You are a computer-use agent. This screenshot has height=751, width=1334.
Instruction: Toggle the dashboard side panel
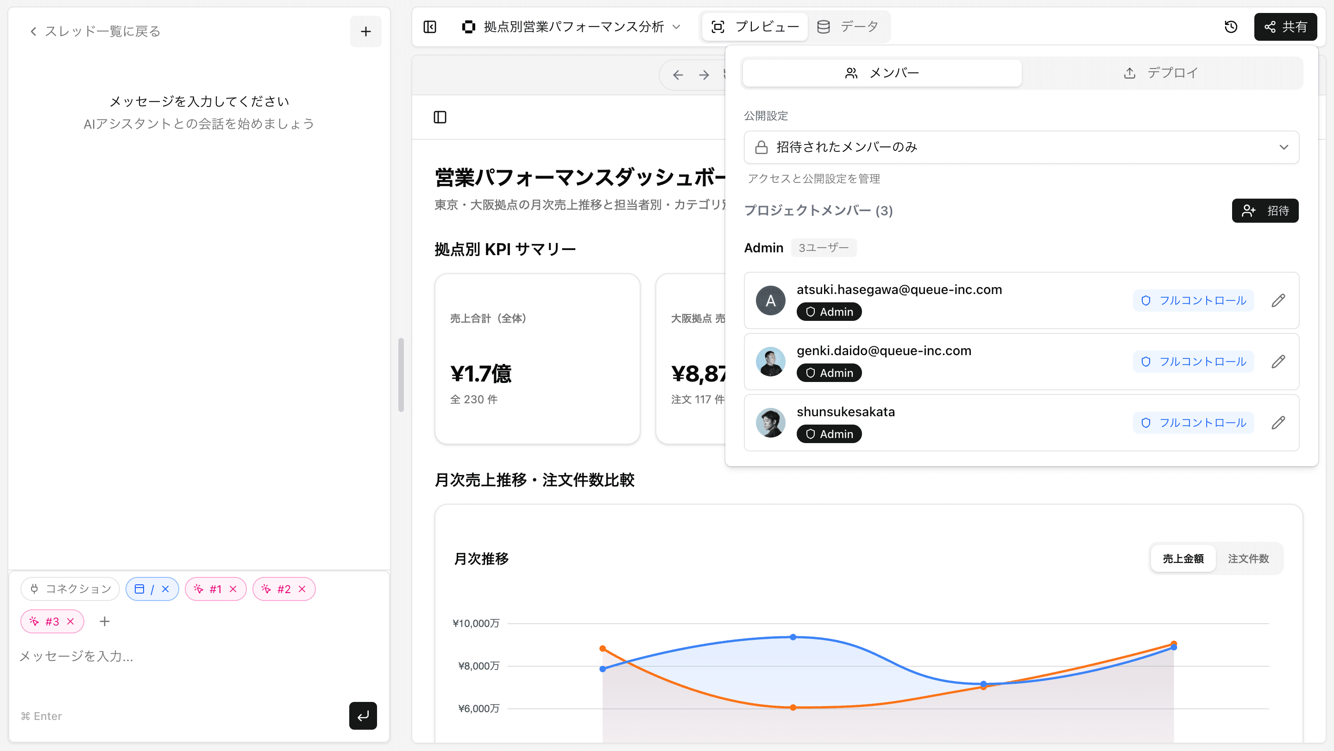440,117
